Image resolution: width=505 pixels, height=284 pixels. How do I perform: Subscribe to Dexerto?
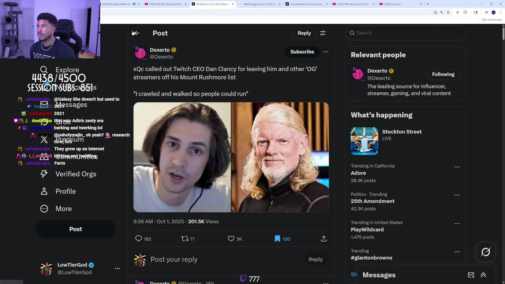pyautogui.click(x=302, y=52)
